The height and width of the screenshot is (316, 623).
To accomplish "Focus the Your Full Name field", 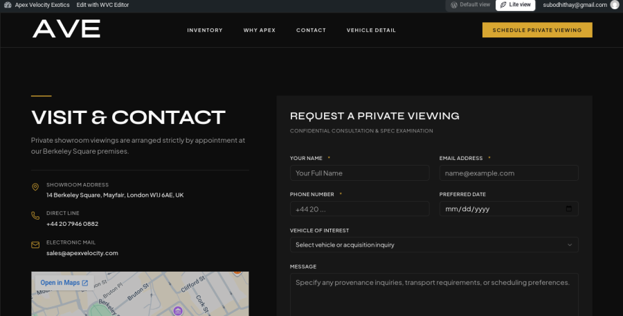I will pos(359,173).
